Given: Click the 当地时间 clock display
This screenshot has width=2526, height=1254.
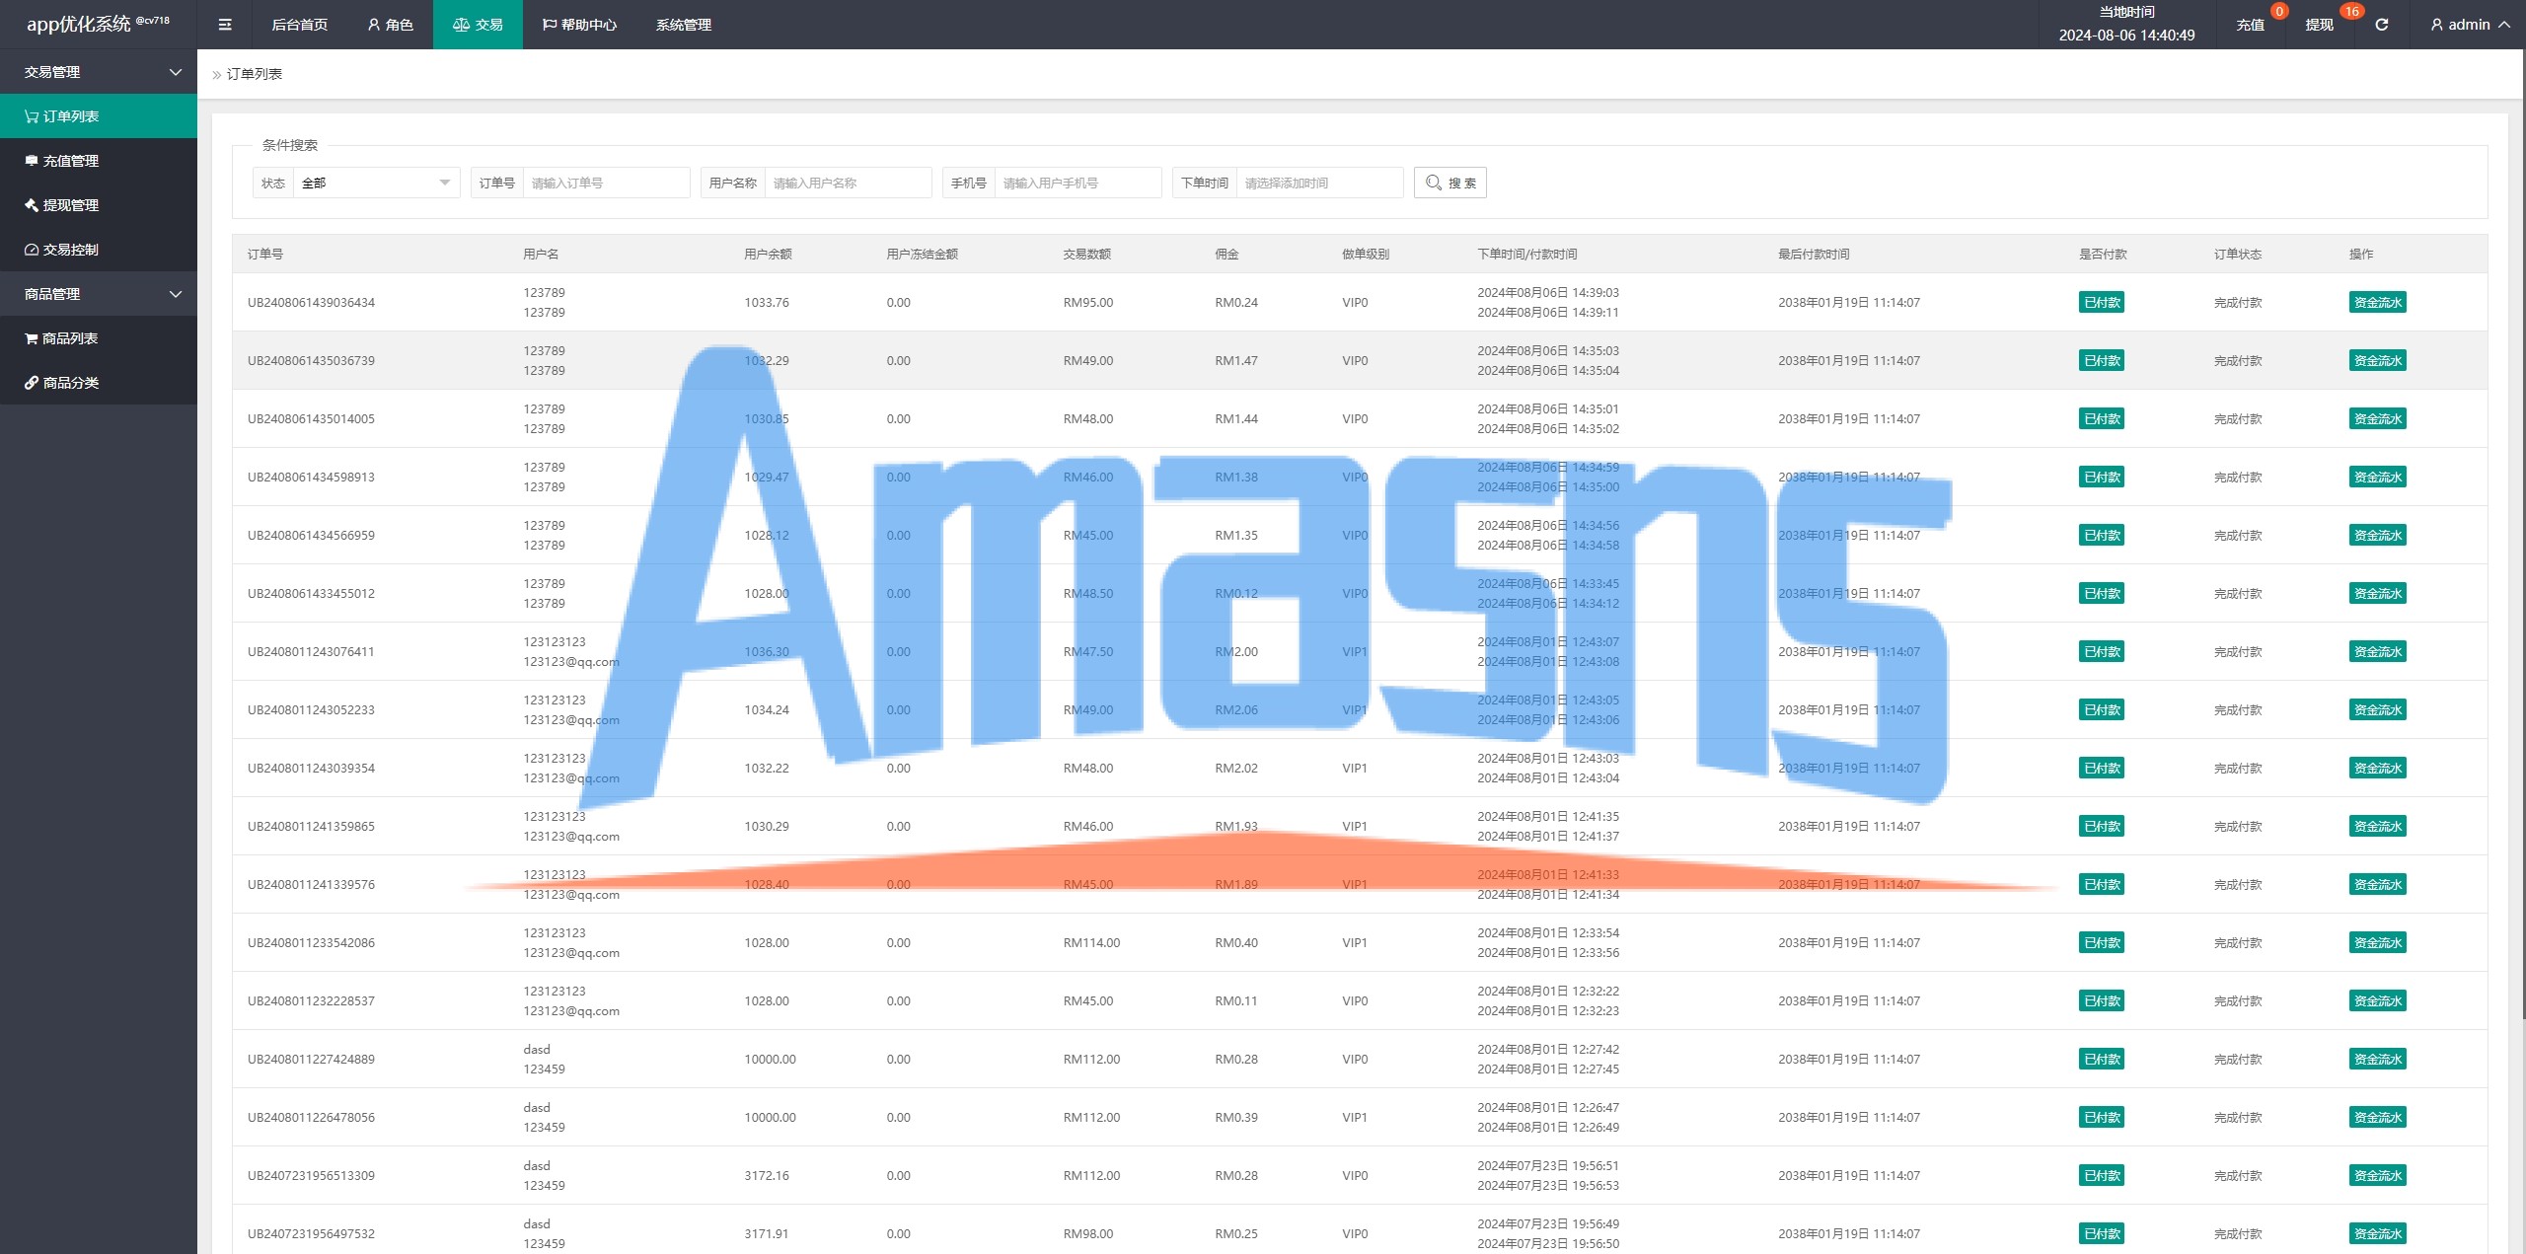Looking at the screenshot, I should coord(2126,25).
